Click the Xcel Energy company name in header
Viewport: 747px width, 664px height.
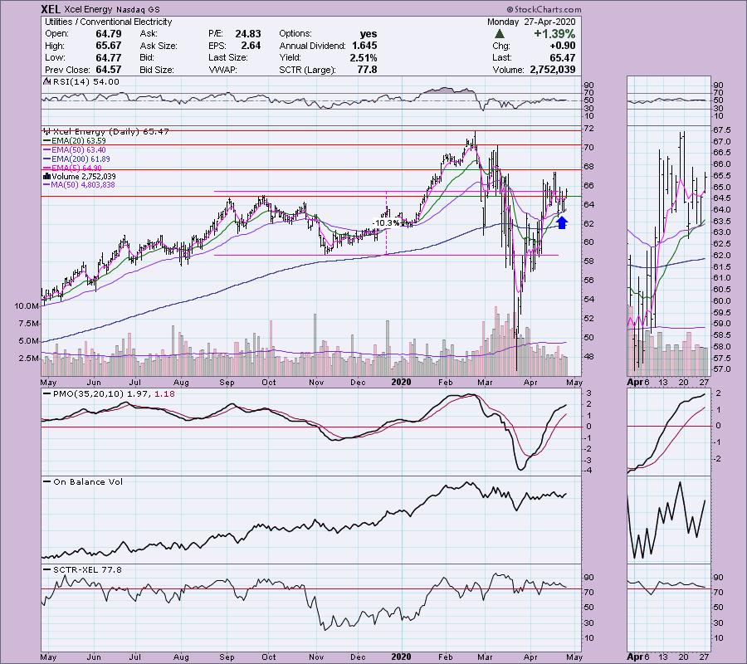[x=88, y=9]
